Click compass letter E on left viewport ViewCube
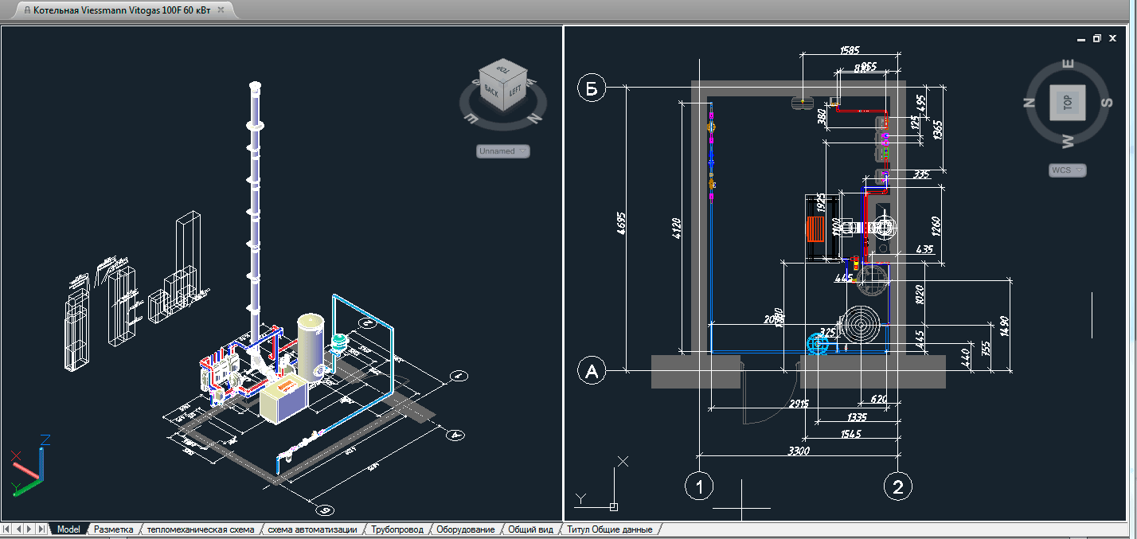Viewport: 1137px width, 539px height. [x=470, y=119]
